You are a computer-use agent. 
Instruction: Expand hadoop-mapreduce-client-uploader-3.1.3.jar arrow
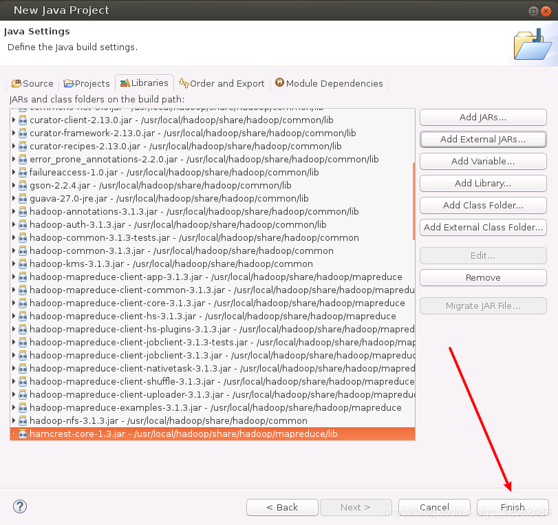pyautogui.click(x=14, y=394)
